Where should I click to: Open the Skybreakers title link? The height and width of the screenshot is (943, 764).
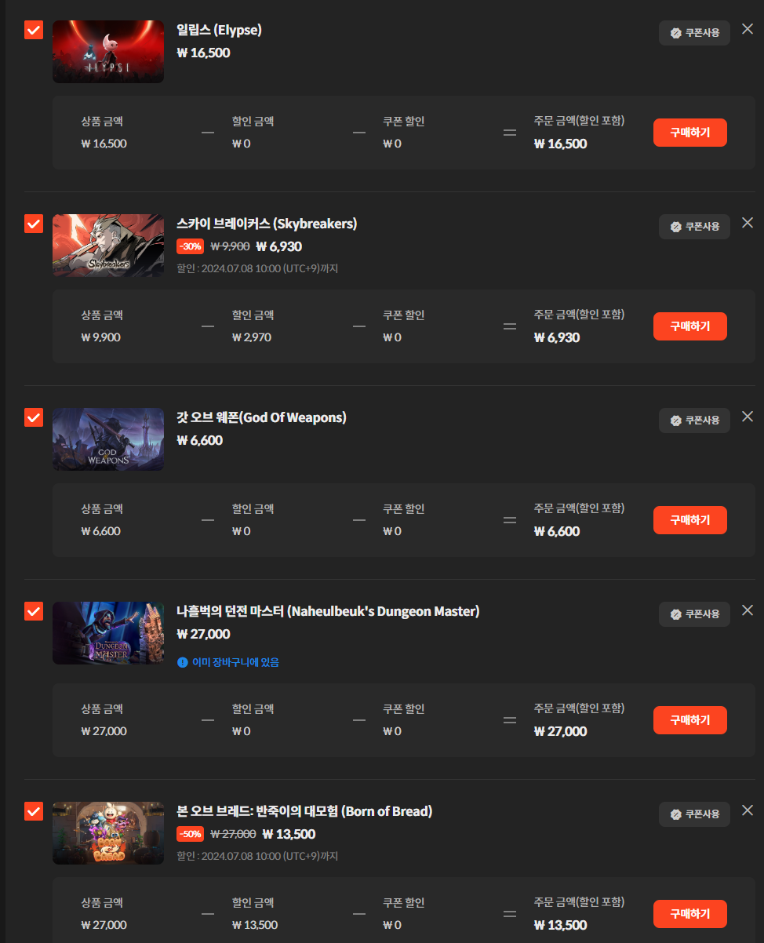pyautogui.click(x=267, y=224)
